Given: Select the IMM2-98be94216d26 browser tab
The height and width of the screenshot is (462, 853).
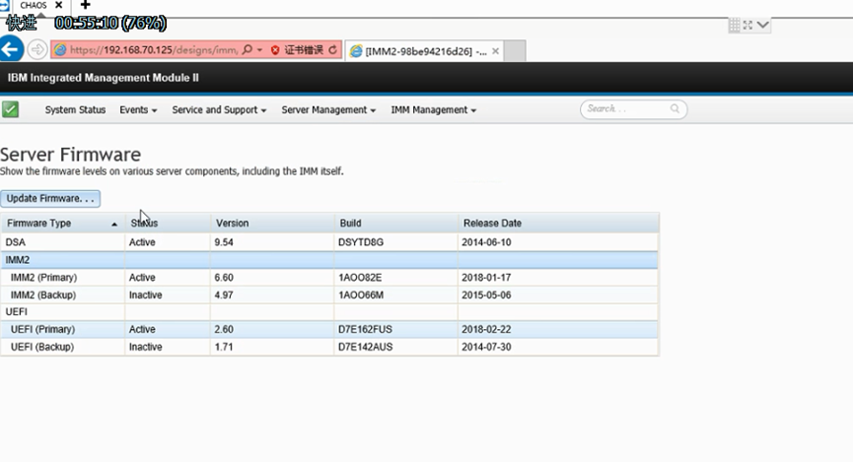Looking at the screenshot, I should (x=424, y=51).
